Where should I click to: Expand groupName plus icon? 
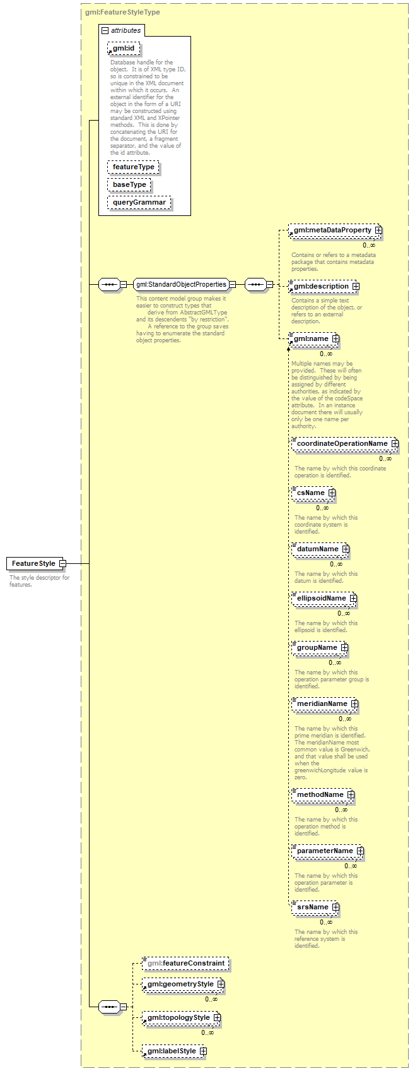(344, 648)
